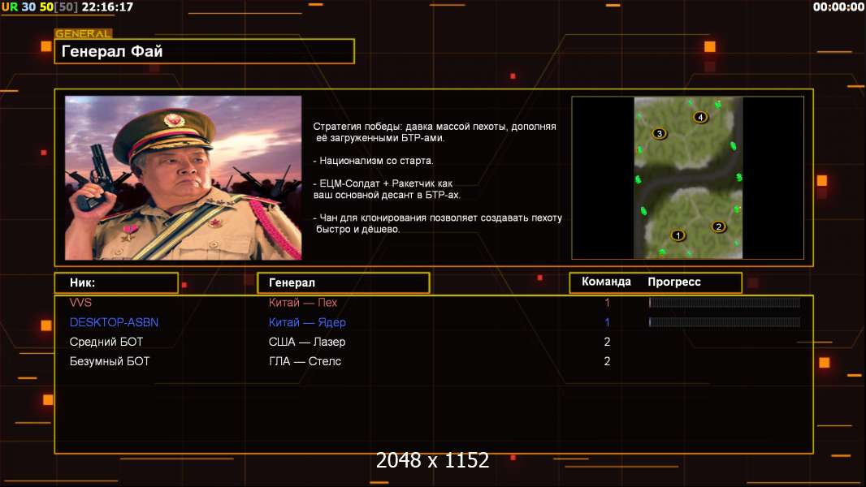This screenshot has height=487, width=866.
Task: Click the 'UR 30 50[50]' overlay counter
Action: pyautogui.click(x=40, y=7)
